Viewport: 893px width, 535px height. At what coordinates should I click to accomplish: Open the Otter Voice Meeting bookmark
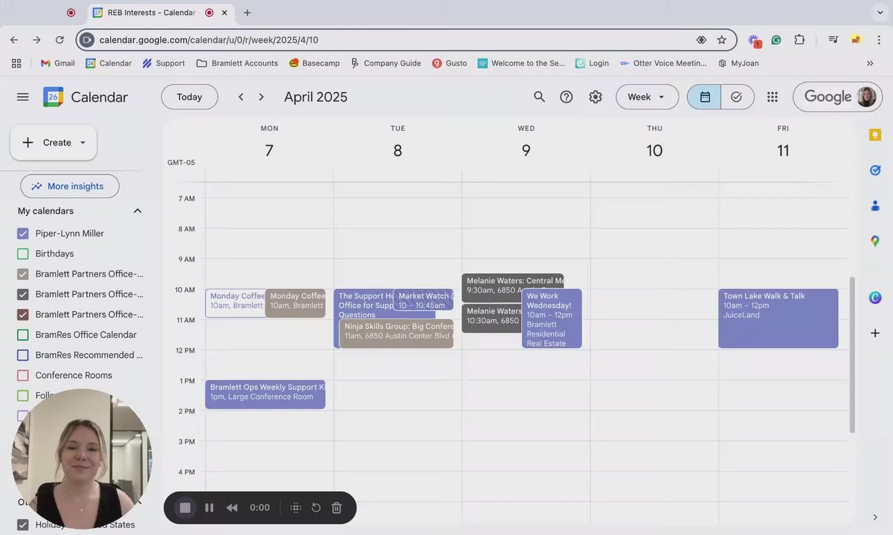click(x=663, y=63)
